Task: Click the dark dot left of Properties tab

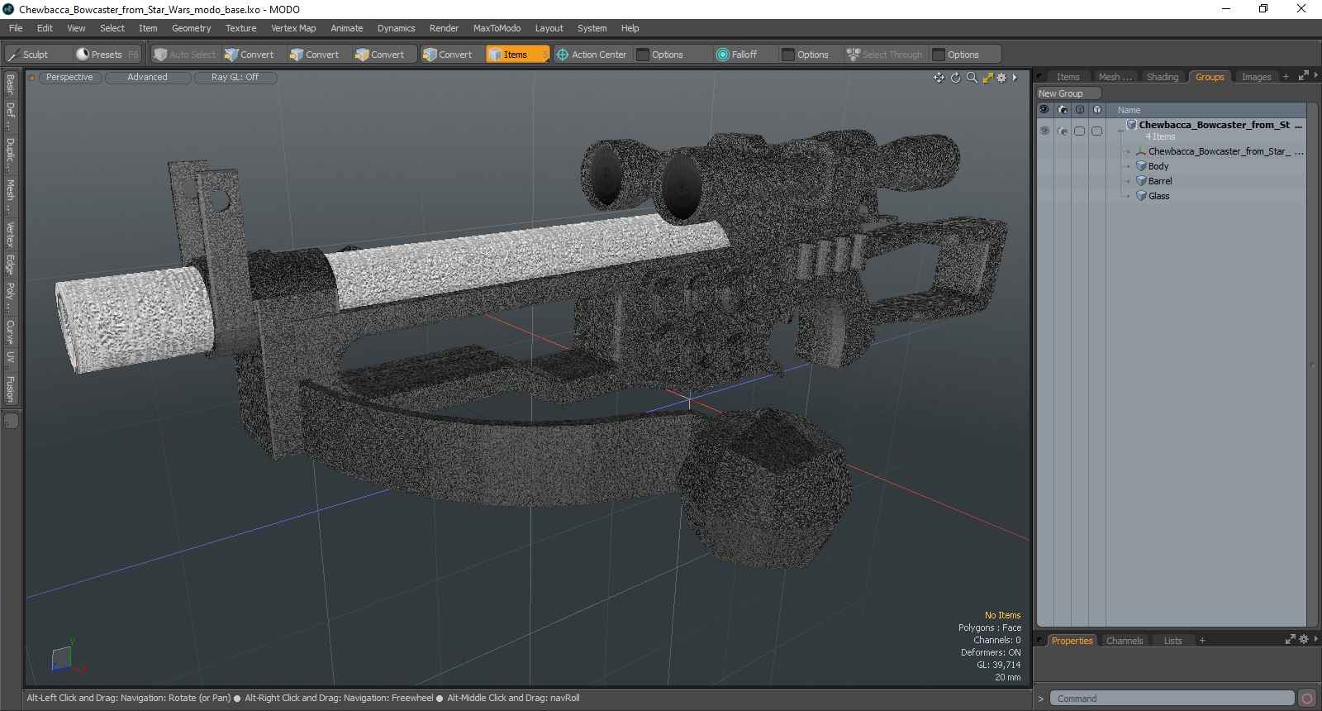Action: [x=1041, y=641]
